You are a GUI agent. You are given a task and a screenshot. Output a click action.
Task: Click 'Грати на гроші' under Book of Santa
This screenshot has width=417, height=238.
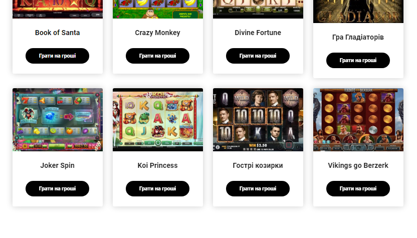[x=58, y=56]
